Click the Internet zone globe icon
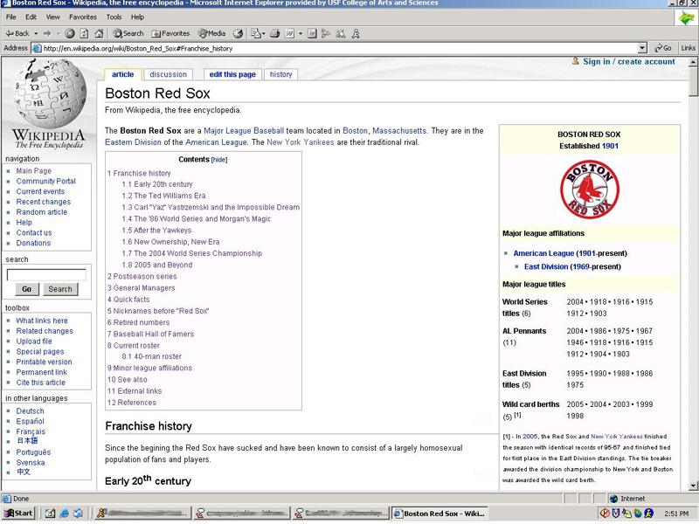The height and width of the screenshot is (524, 699). (x=613, y=499)
